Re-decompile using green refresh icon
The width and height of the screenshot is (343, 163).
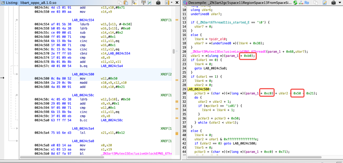point(295,3)
